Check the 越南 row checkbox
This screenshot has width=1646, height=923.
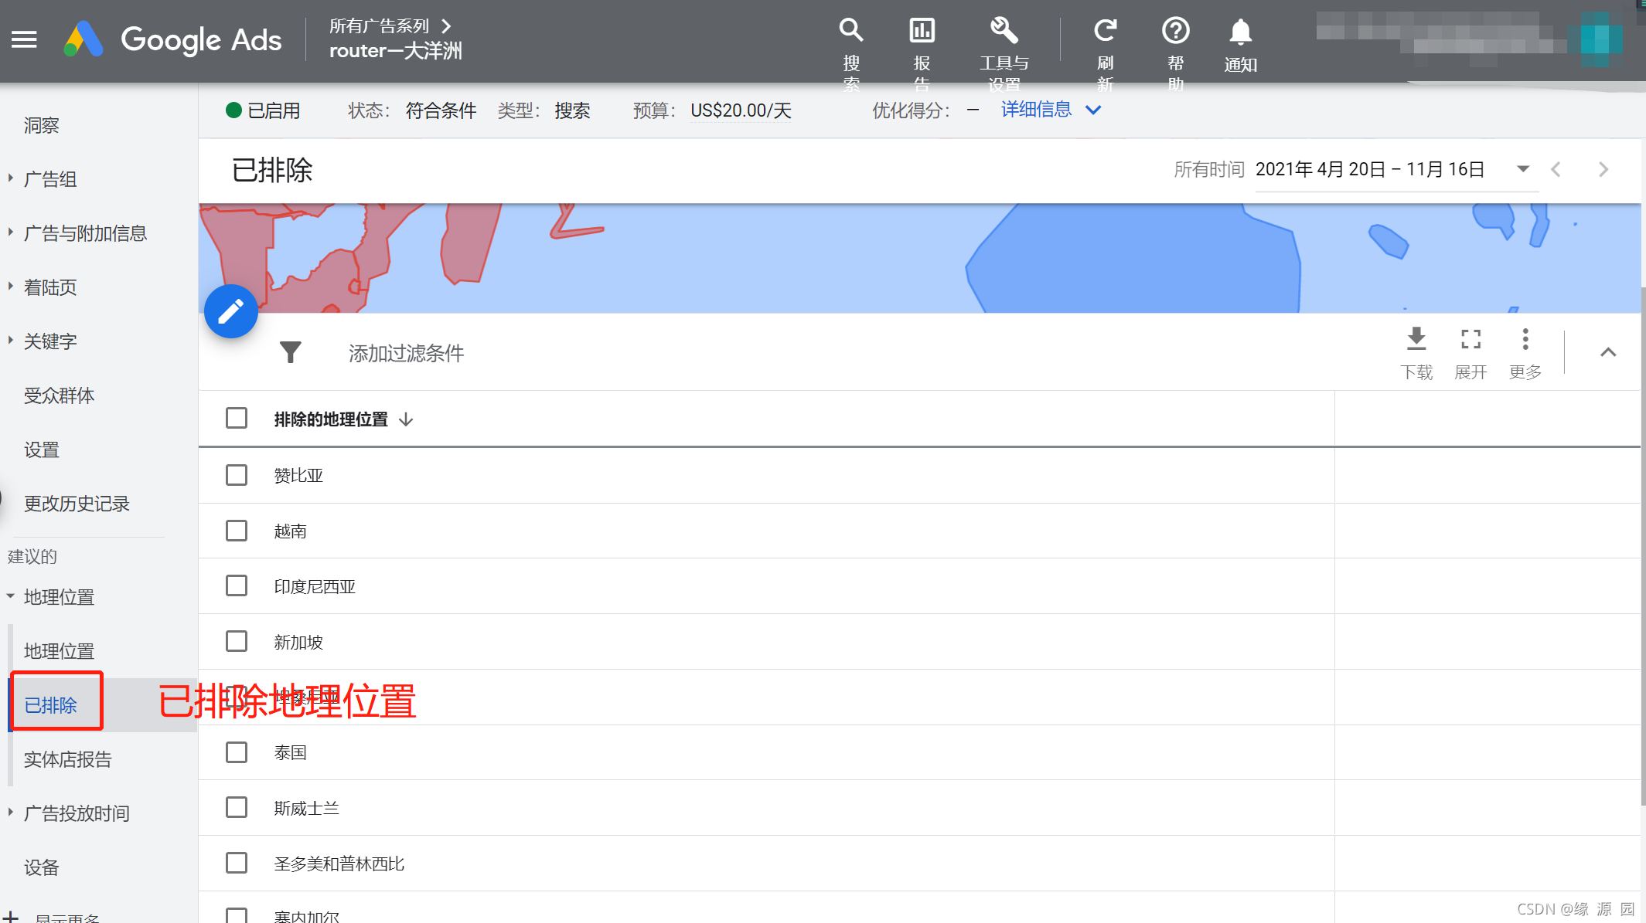tap(237, 531)
